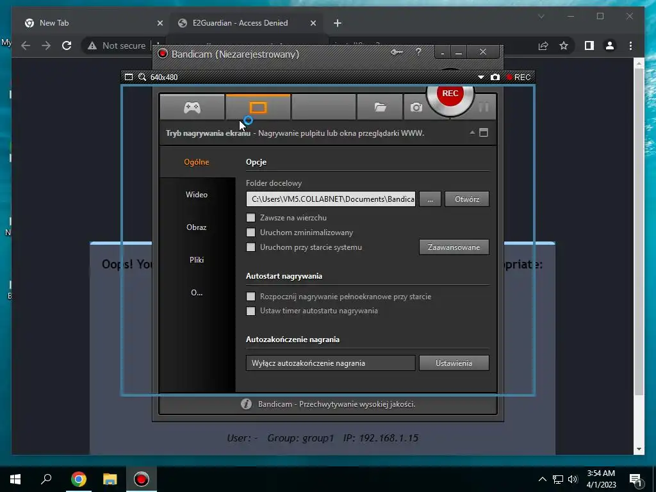Click Chrome icon in the taskbar
Viewport: 656px width, 492px height.
point(78,479)
